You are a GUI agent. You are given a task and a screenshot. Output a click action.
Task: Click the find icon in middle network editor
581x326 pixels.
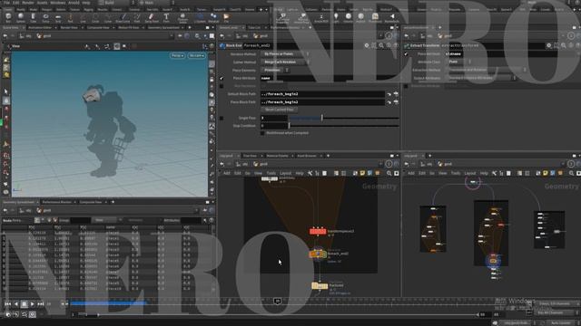[389, 173]
